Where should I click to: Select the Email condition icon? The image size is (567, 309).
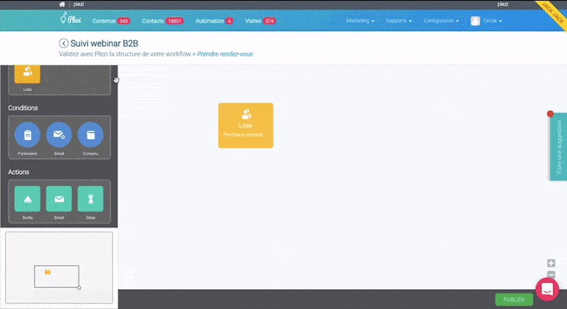click(59, 135)
